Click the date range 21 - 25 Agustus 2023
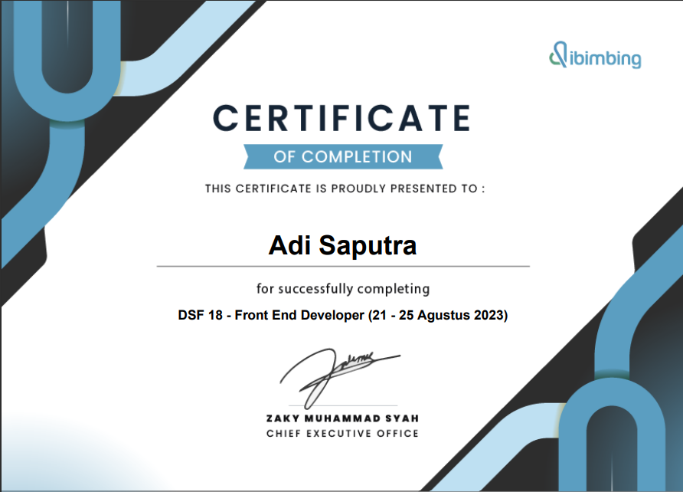 coord(438,315)
